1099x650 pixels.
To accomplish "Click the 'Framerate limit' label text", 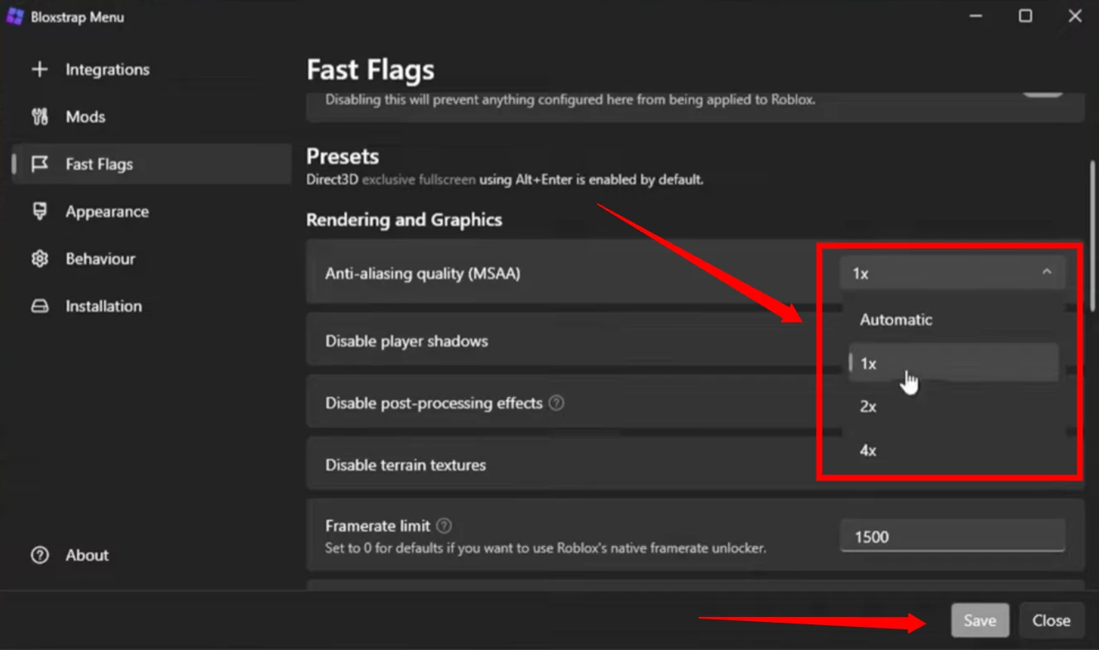I will tap(378, 526).
